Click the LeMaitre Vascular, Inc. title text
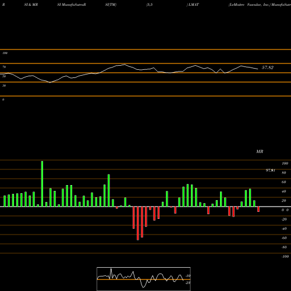This screenshot has height=291, width=291. tap(249, 5)
